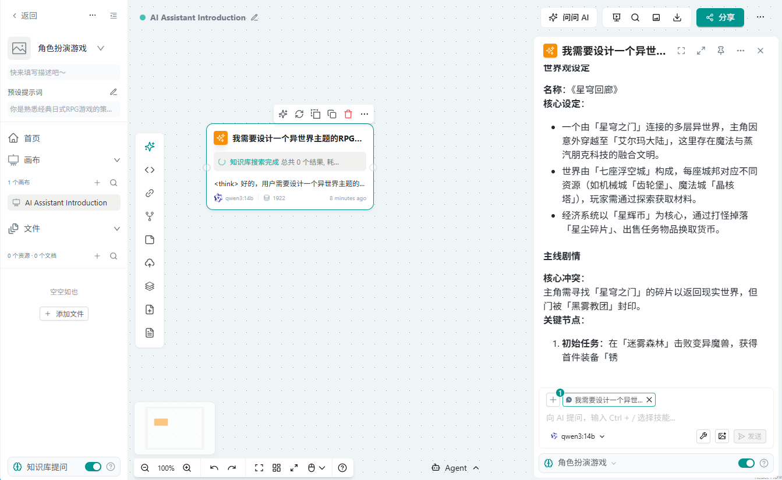
Task: Click the canvas minimap thumbnail
Action: 175,428
